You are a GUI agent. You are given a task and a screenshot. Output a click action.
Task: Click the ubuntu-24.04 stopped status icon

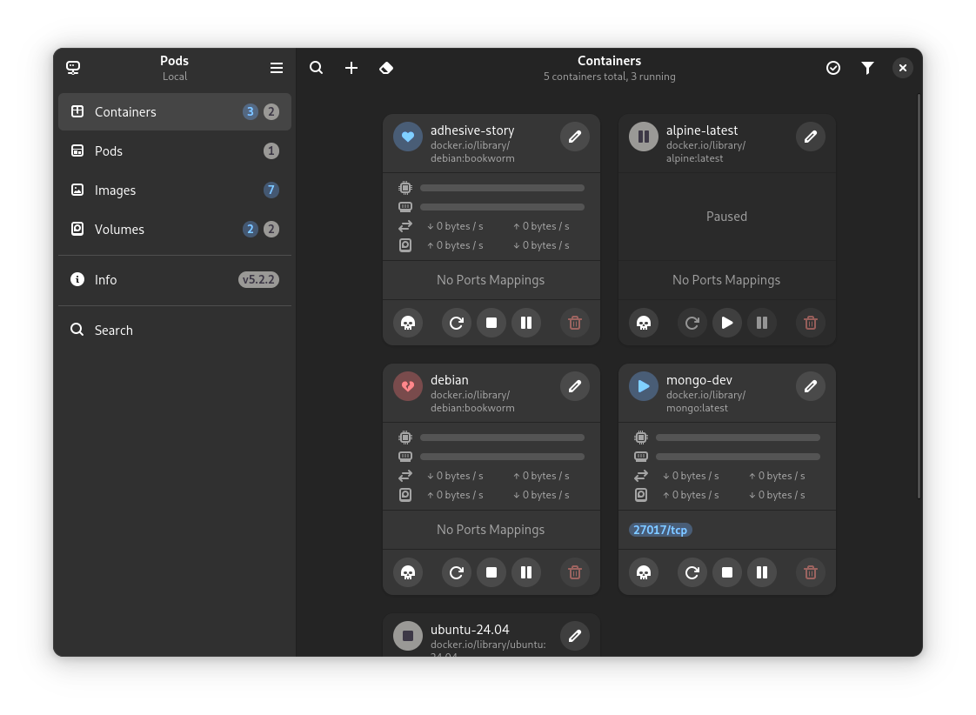pos(408,635)
